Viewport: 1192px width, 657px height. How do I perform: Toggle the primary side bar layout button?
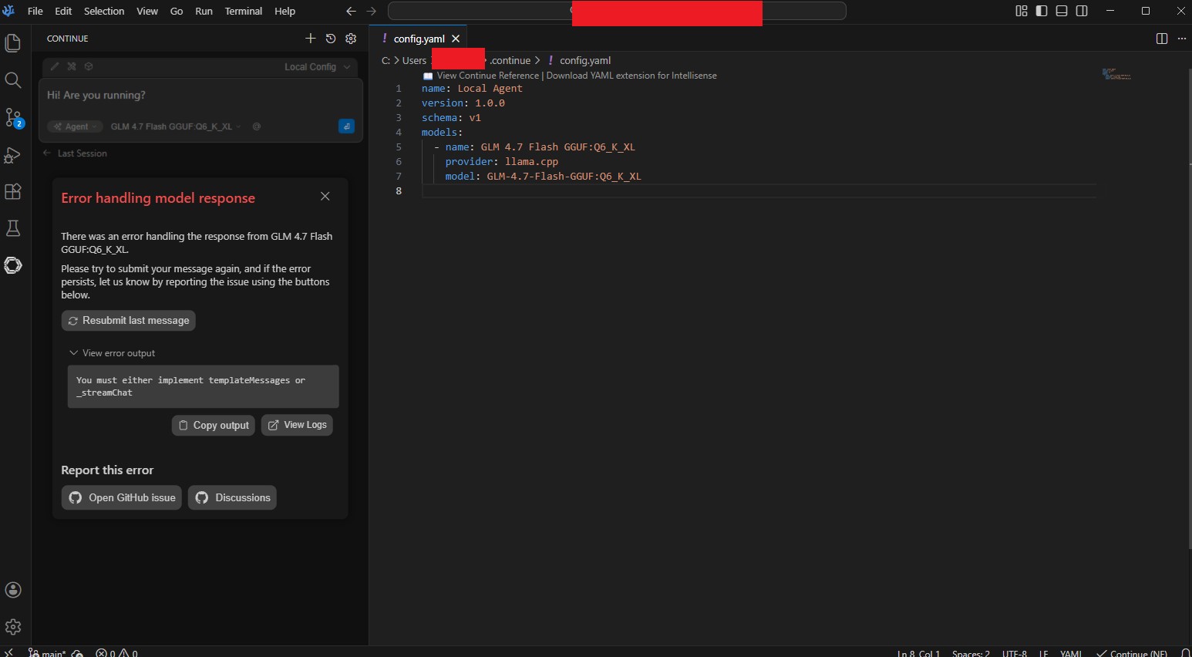1042,11
